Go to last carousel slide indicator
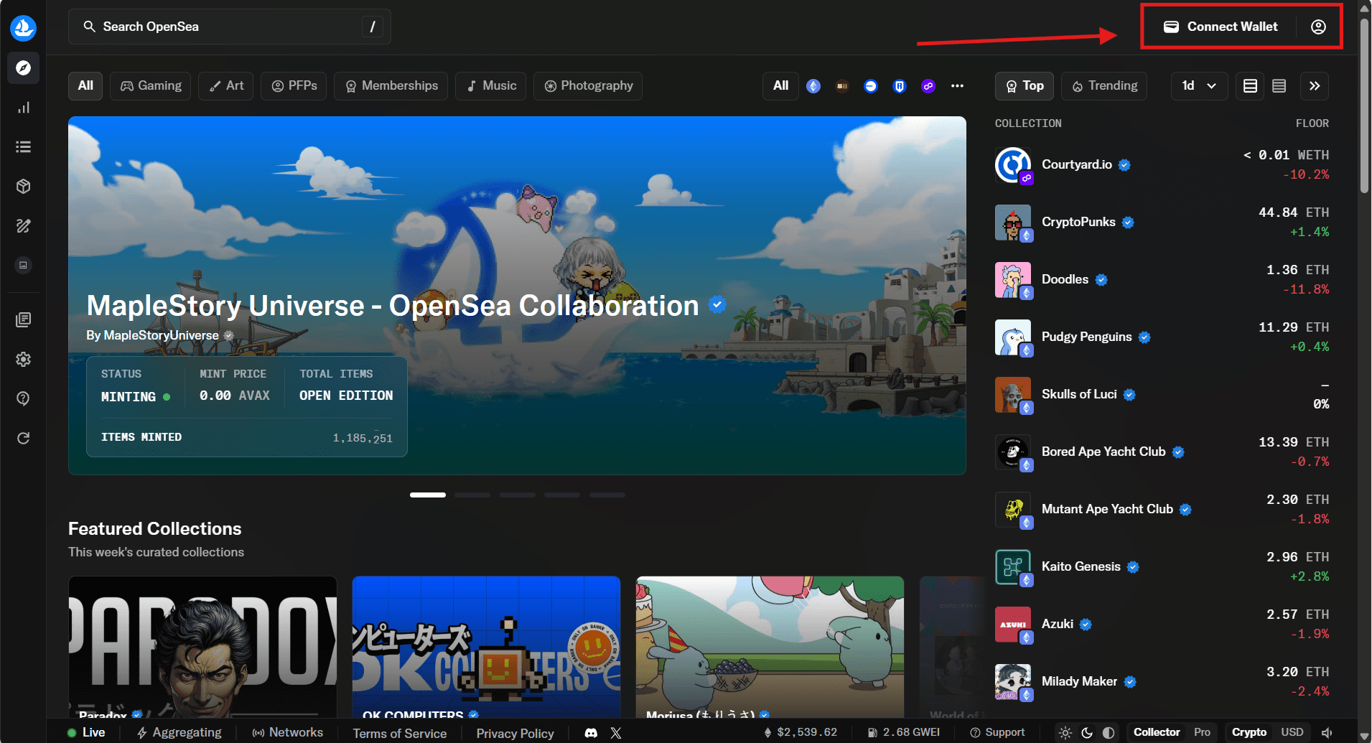This screenshot has height=743, width=1372. (607, 495)
